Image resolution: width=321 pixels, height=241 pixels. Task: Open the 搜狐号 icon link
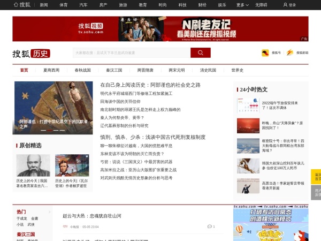tap(264, 53)
